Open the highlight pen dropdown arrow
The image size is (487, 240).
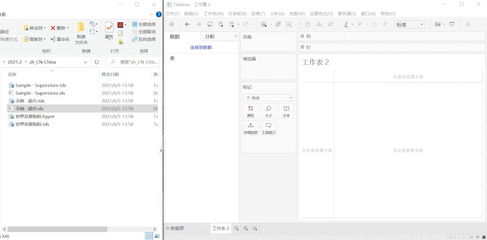(x=352, y=24)
